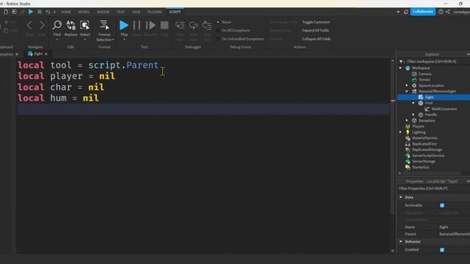Expand the Handle tree node
Image resolution: width=470 pixels, height=264 pixels.
(x=413, y=114)
